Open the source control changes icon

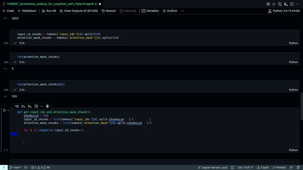point(280,4)
